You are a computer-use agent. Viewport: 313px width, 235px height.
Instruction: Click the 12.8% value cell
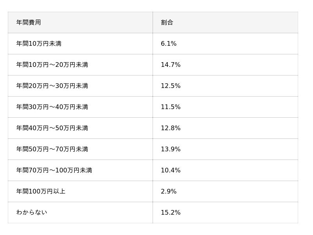coord(171,128)
